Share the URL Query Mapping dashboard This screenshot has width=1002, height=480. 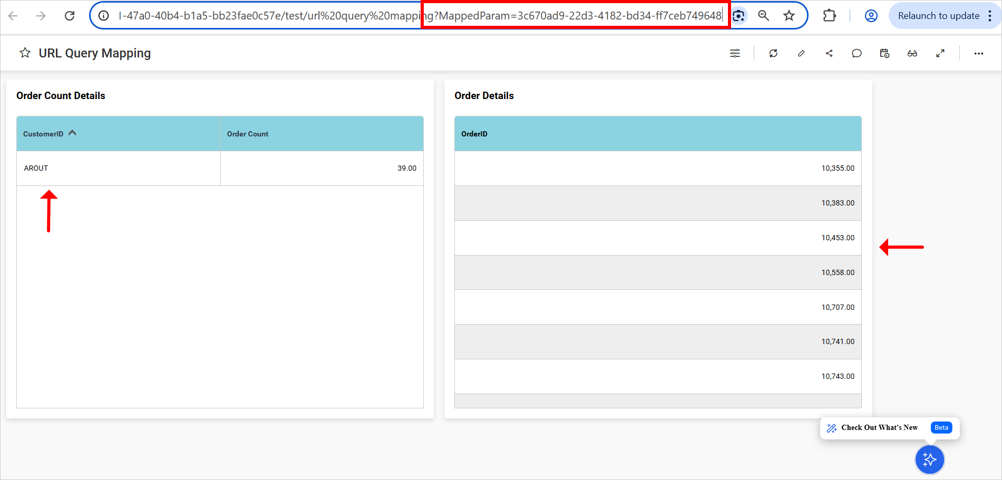point(829,53)
